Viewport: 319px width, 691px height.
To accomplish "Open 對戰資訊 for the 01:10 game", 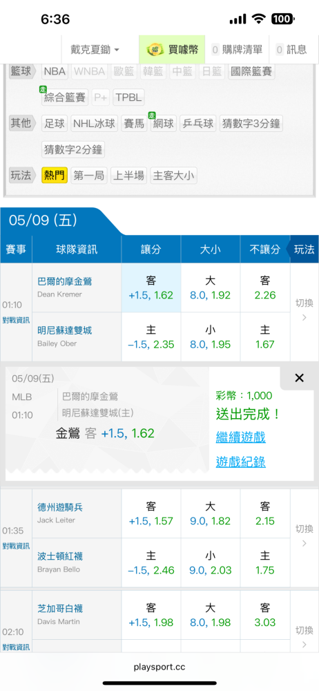I will tap(16, 321).
